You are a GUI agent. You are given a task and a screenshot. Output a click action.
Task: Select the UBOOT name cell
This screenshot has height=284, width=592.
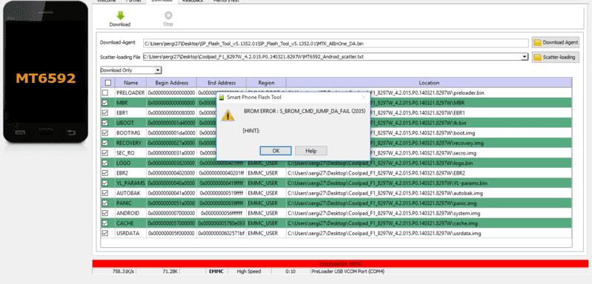130,123
